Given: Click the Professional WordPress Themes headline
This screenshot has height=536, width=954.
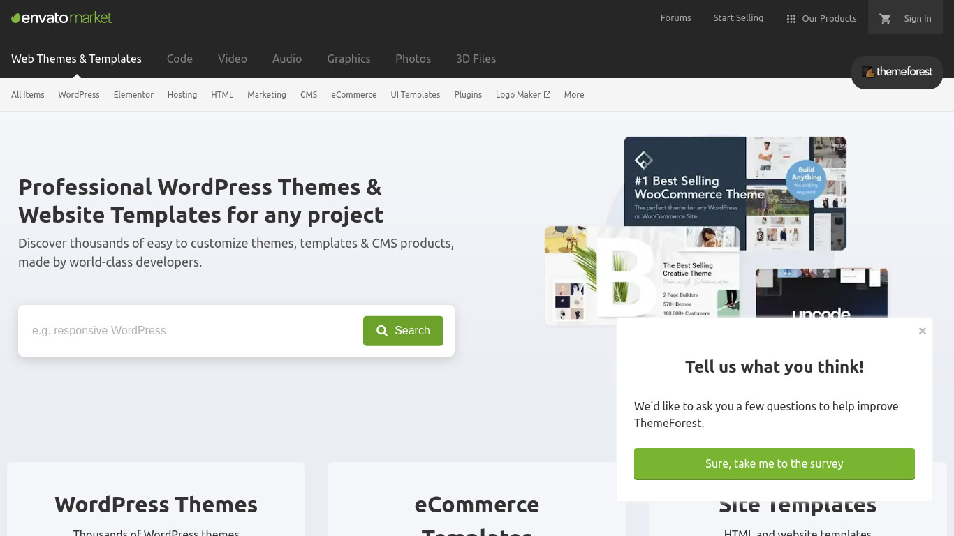Looking at the screenshot, I should click(x=201, y=201).
